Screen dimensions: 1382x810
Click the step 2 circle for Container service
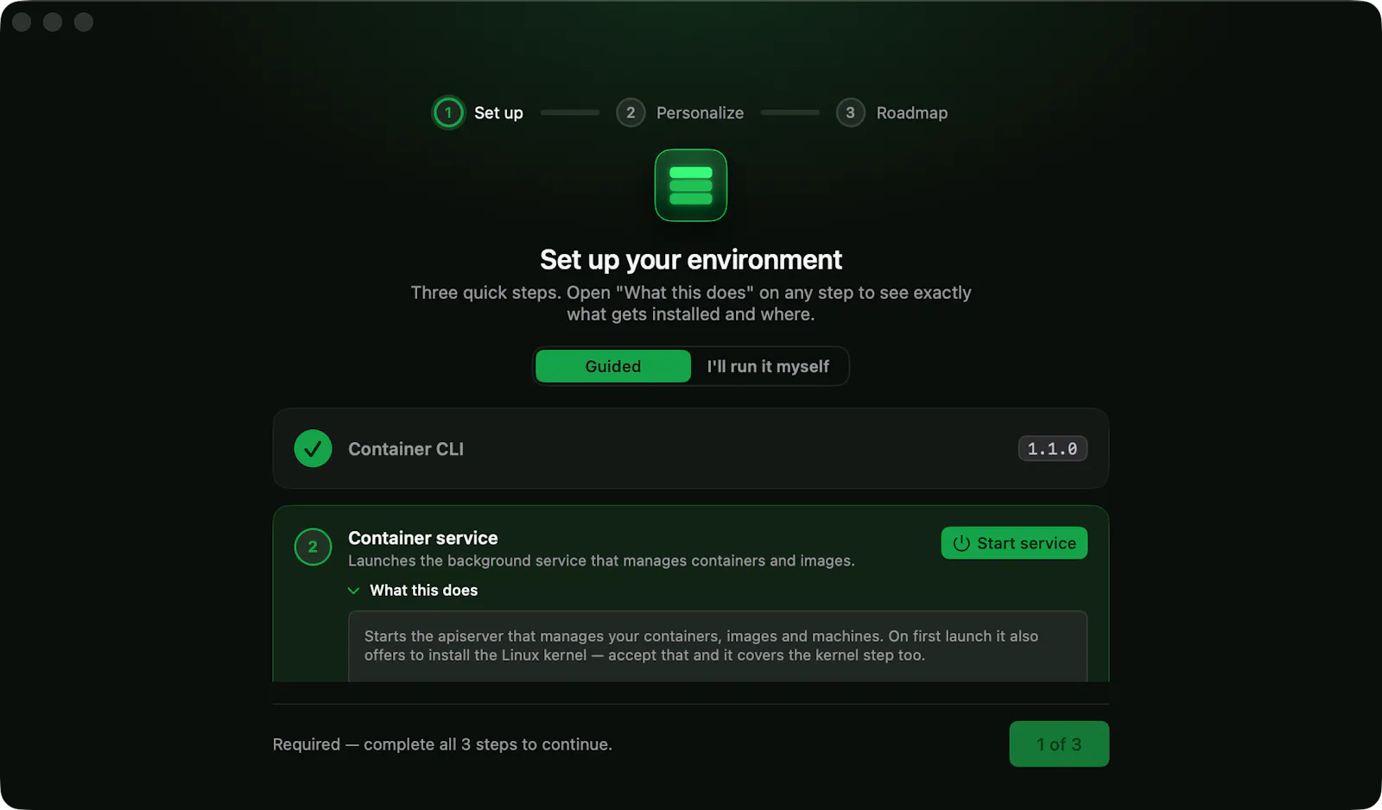click(313, 547)
